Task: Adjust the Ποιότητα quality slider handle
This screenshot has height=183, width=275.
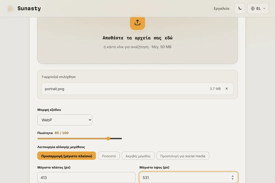Action: tap(108, 139)
